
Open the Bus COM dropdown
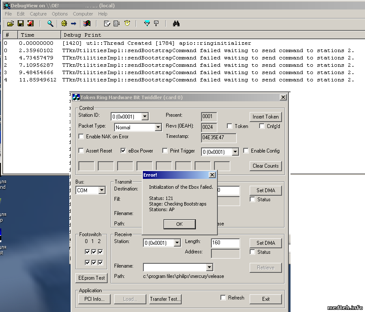pos(102,190)
